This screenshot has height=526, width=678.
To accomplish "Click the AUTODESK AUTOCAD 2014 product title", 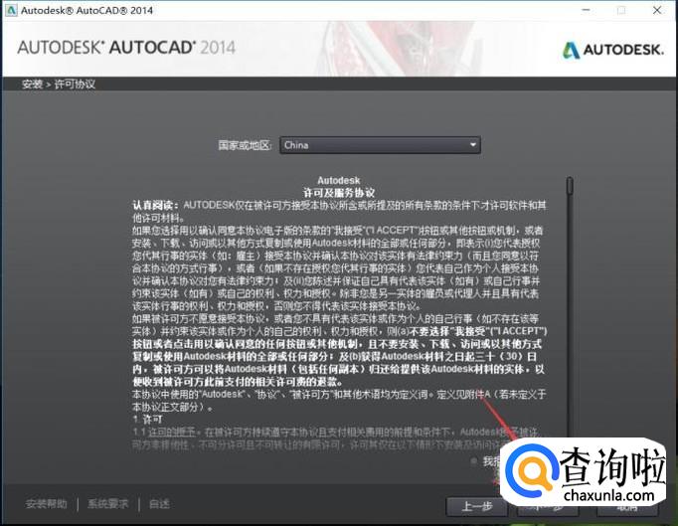I will [126, 48].
